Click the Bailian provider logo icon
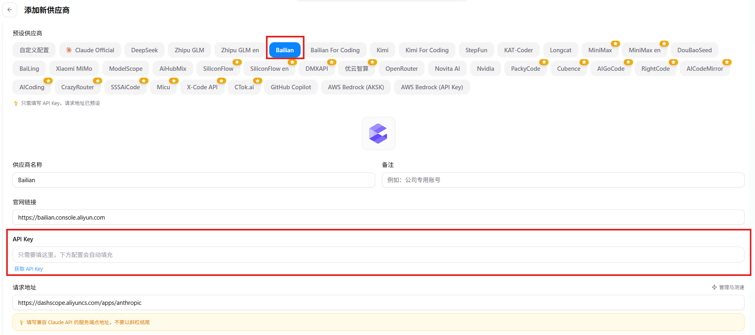 (378, 134)
